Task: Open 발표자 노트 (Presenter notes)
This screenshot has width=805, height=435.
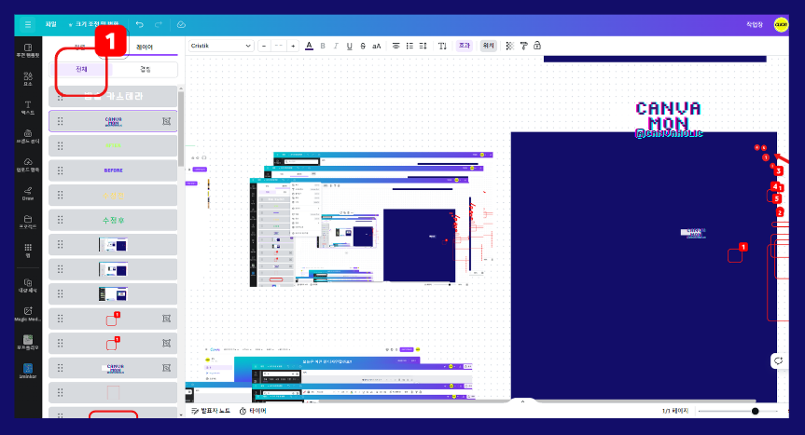Action: (211, 411)
